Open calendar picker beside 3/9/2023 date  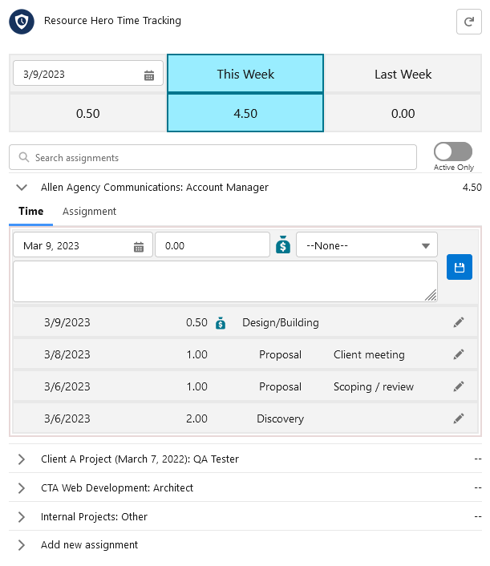click(149, 75)
